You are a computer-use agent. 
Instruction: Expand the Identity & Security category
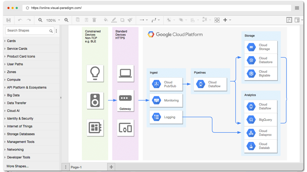pyautogui.click(x=31, y=119)
